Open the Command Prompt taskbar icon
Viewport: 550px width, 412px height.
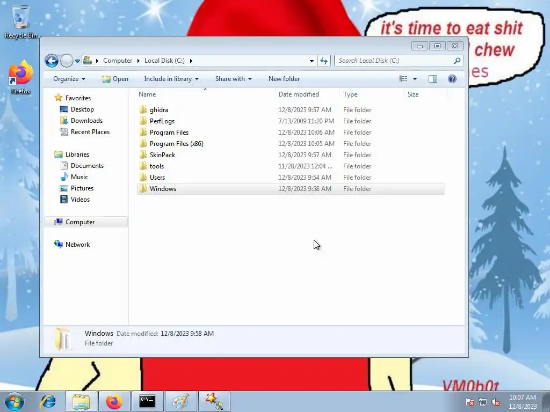click(x=147, y=401)
